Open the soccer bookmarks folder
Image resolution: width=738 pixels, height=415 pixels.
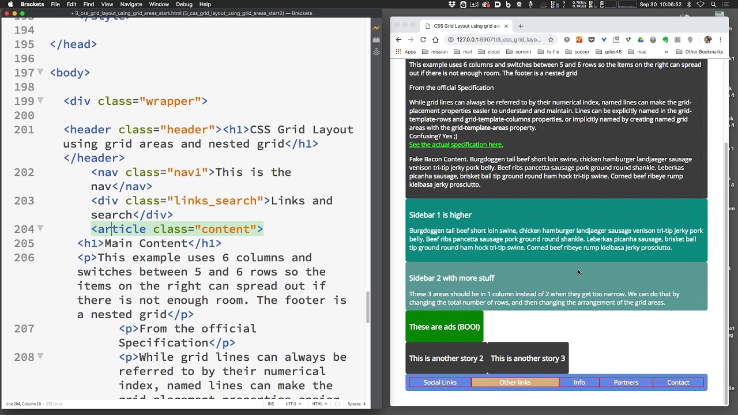tap(577, 51)
